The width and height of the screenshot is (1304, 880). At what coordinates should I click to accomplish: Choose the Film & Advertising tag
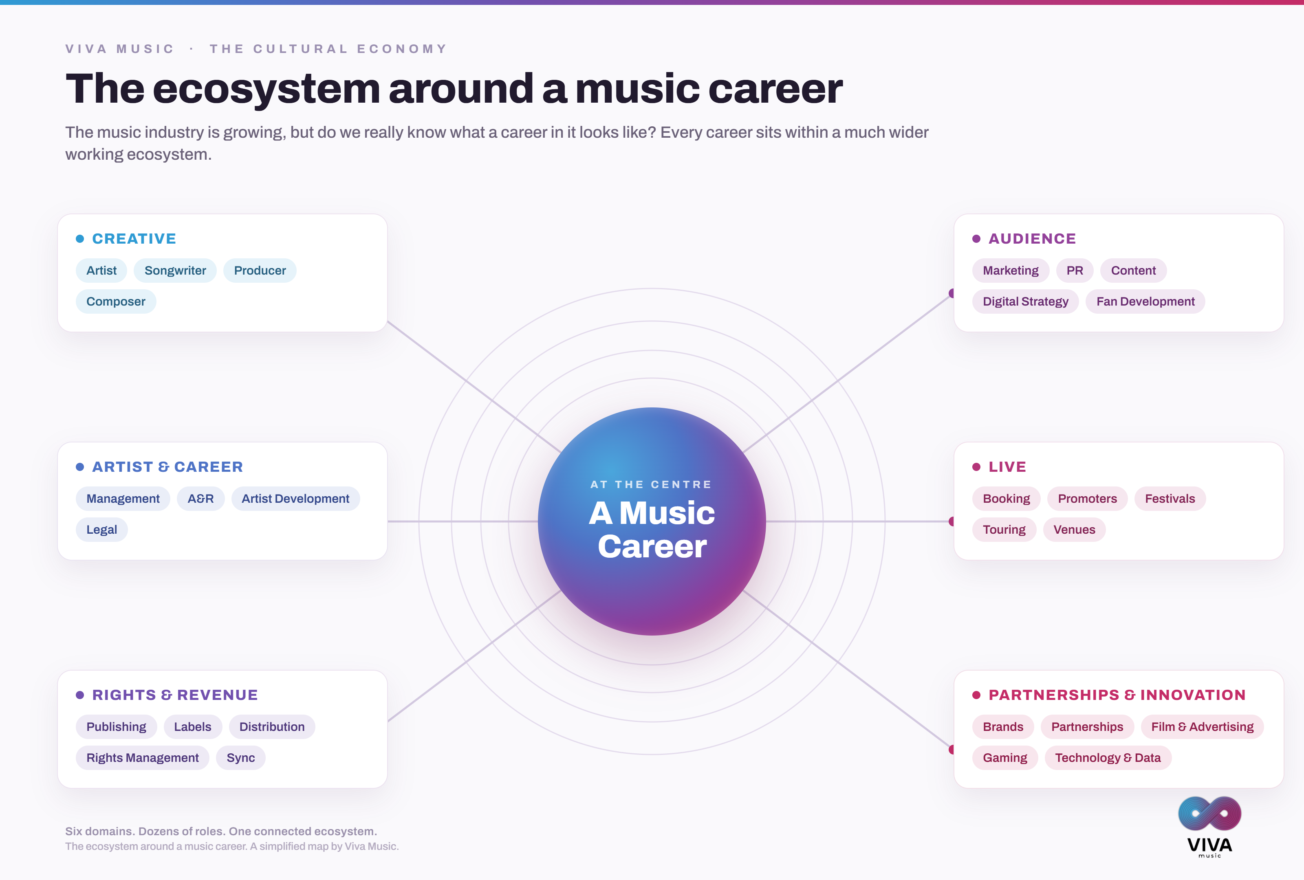pos(1202,727)
